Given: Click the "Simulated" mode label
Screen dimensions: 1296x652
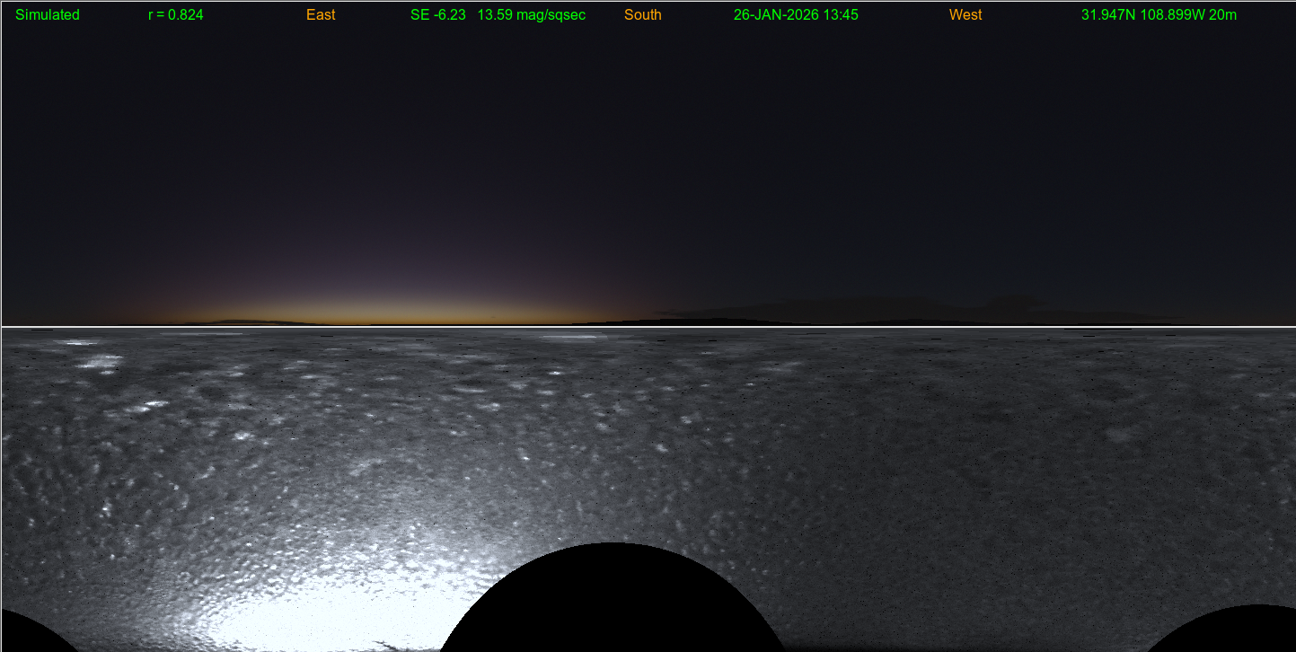Looking at the screenshot, I should [x=48, y=15].
